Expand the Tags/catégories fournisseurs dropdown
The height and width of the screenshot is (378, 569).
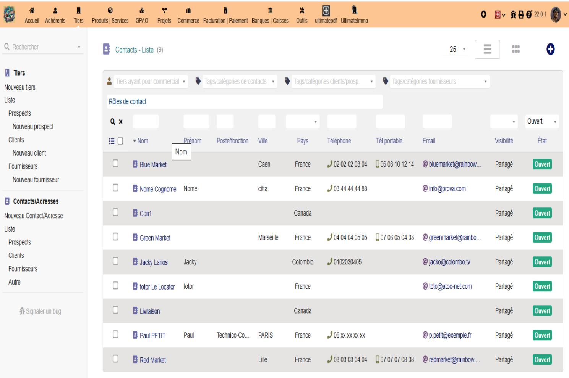[439, 82]
